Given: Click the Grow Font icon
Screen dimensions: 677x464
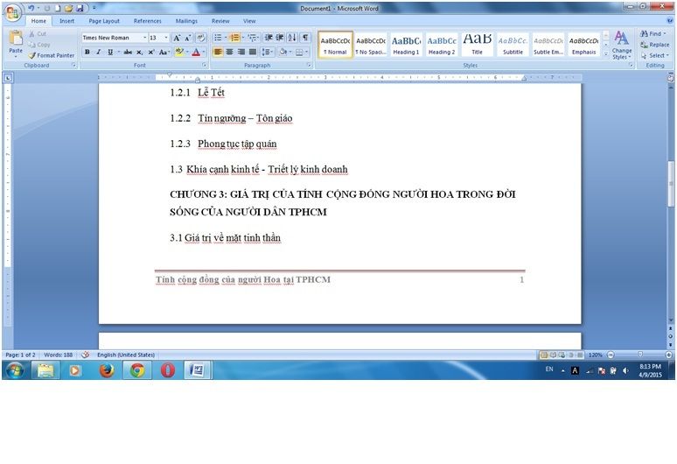Looking at the screenshot, I should coord(177,38).
